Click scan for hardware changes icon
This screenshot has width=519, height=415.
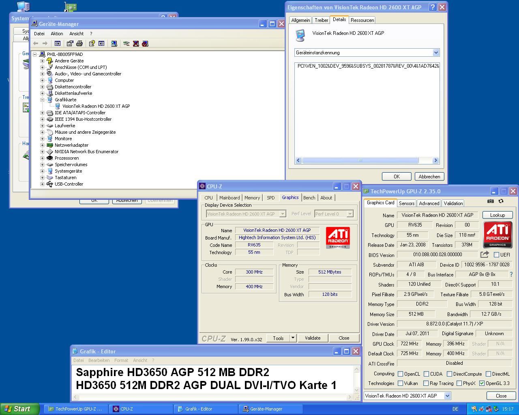pyautogui.click(x=114, y=43)
